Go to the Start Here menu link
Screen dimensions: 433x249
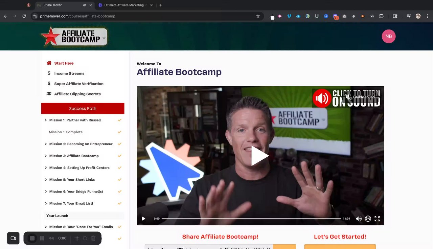tap(64, 63)
